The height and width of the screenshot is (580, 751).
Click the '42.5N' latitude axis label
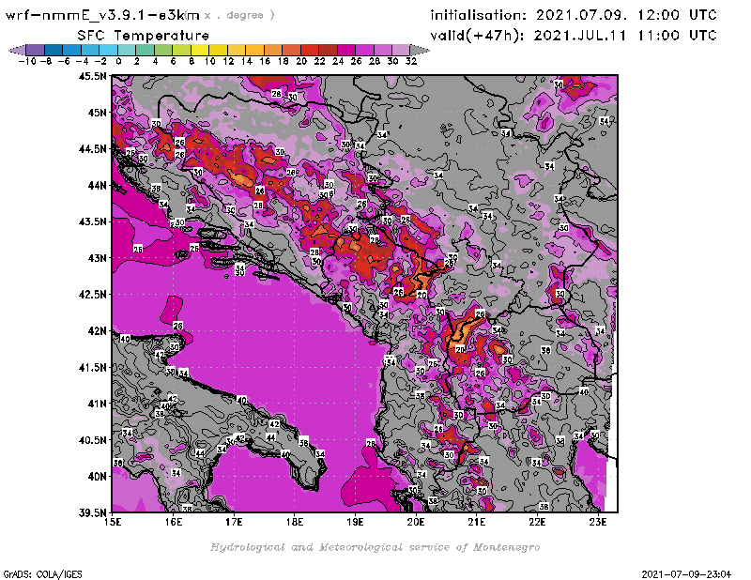click(x=92, y=295)
